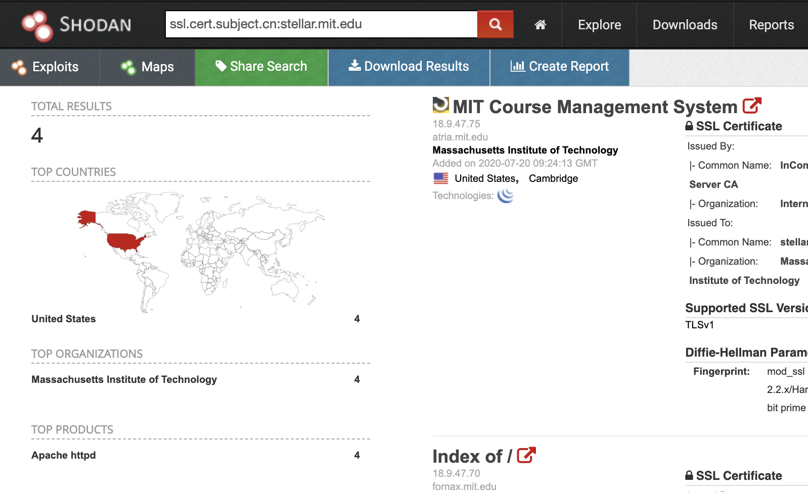This screenshot has width=808, height=492.
Task: Click the red search magnifier button
Action: tap(496, 24)
